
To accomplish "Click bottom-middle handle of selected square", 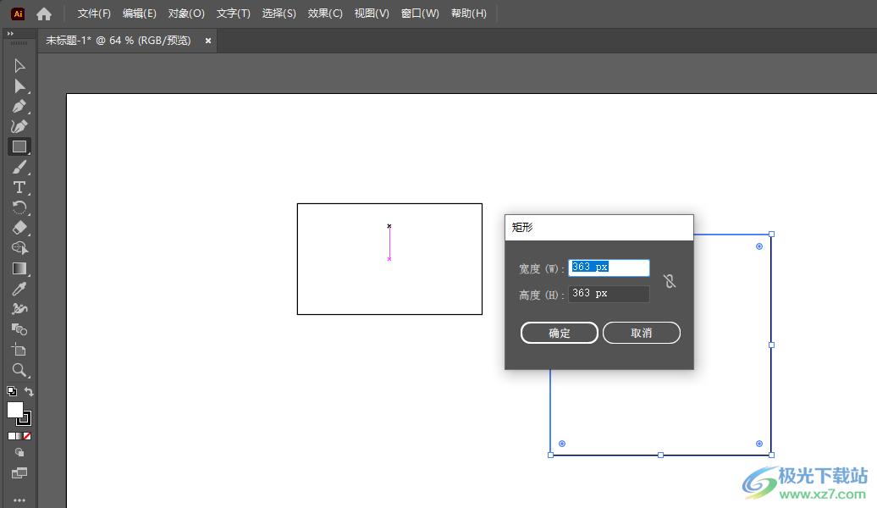I will pos(660,456).
